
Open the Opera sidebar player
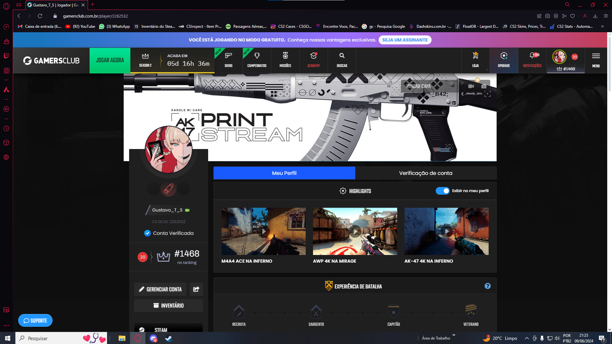point(6,109)
